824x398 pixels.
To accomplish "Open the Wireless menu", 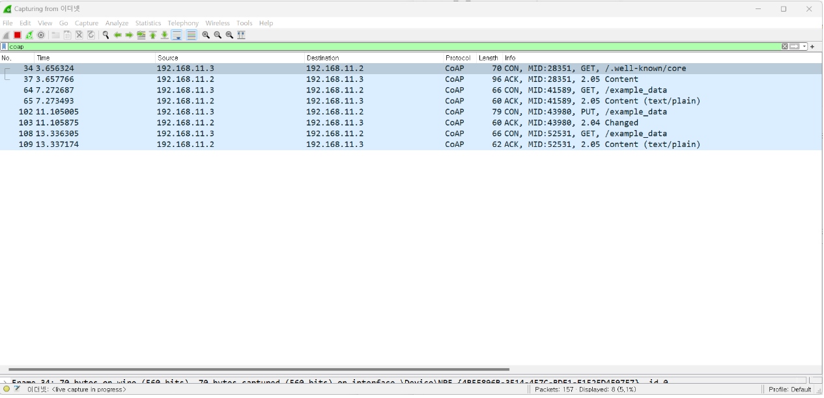I will [218, 23].
